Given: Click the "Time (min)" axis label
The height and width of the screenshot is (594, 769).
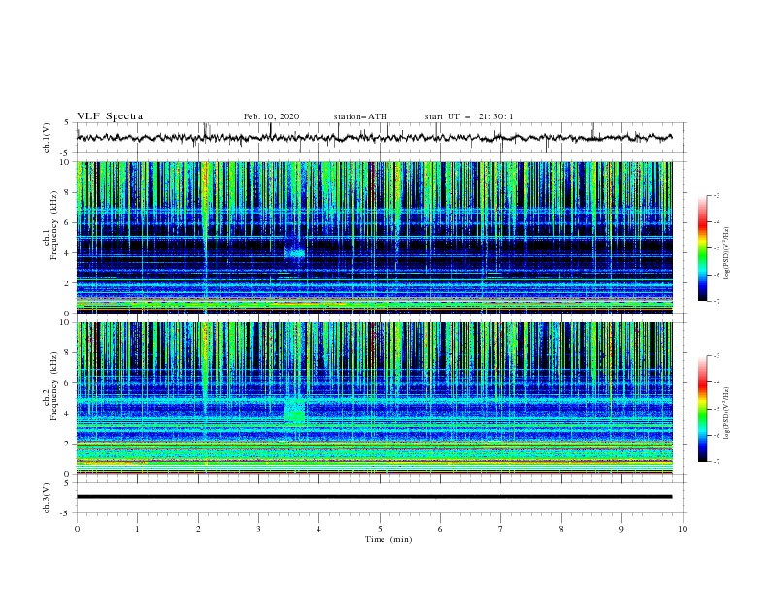Looking at the screenshot, I should [388, 539].
